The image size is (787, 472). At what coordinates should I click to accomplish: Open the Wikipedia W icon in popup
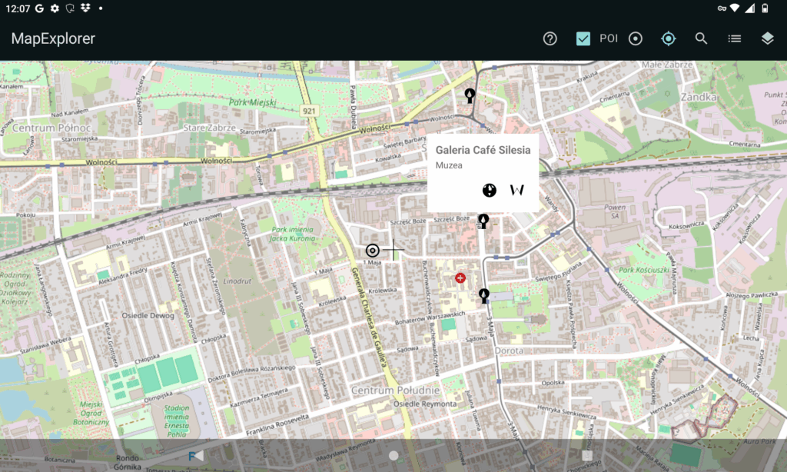[x=517, y=190]
